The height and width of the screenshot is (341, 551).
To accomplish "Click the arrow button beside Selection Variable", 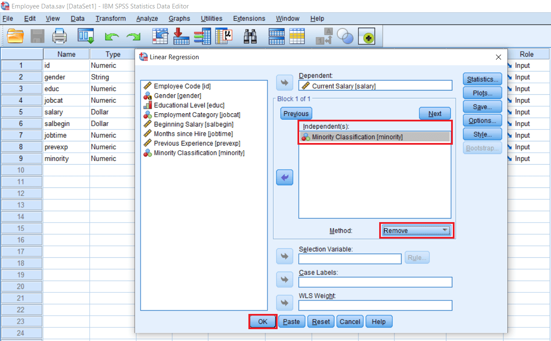I will coord(284,256).
